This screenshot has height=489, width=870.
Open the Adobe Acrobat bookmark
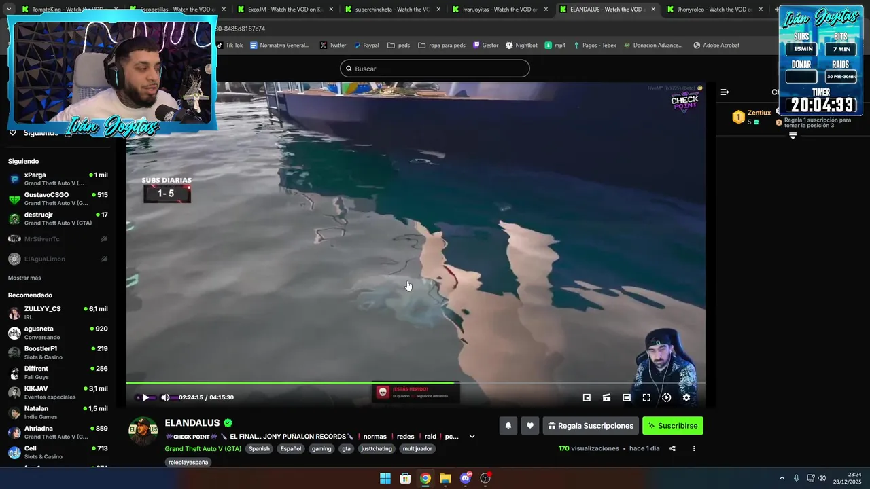716,46
